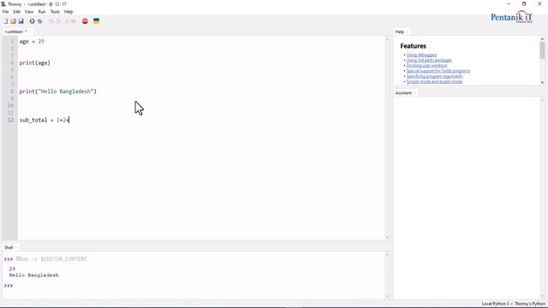Screen dimensions: 548x308
Task: Open the Edit menu
Action: click(x=16, y=11)
